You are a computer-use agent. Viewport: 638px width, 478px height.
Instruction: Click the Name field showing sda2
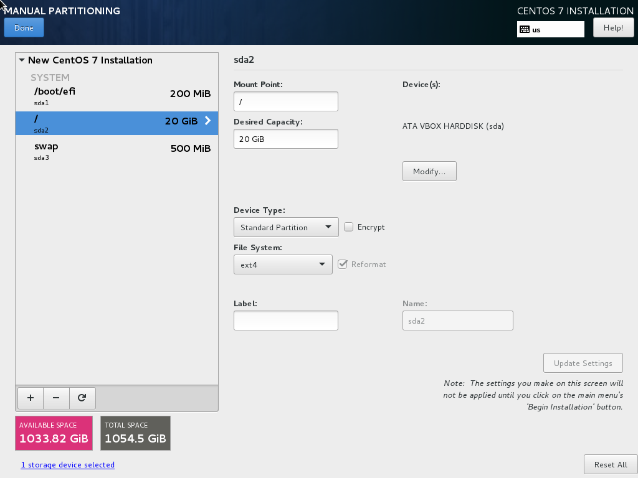(x=458, y=321)
